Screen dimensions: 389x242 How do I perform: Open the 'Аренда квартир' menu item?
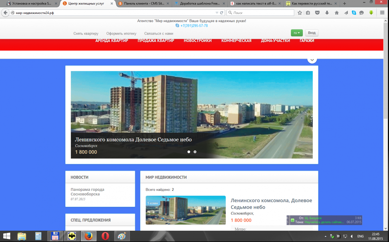(x=112, y=41)
